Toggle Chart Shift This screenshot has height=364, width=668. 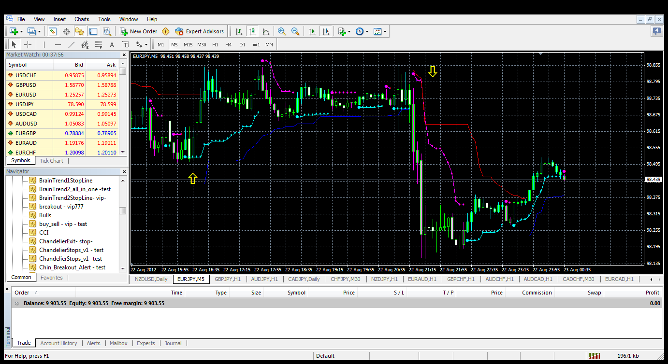pos(326,31)
